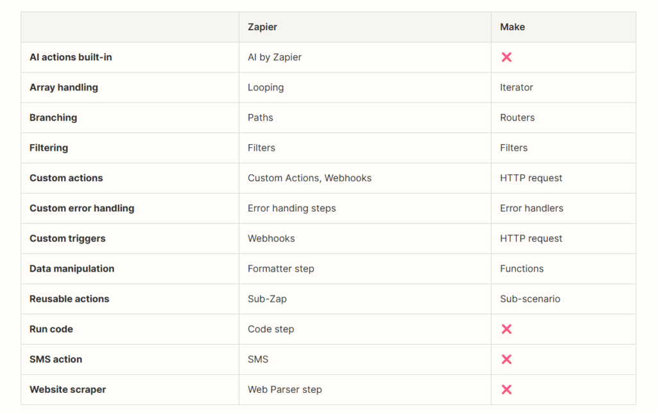Click the 'Filtering' row label
Image resolution: width=657 pixels, height=414 pixels.
click(x=49, y=147)
